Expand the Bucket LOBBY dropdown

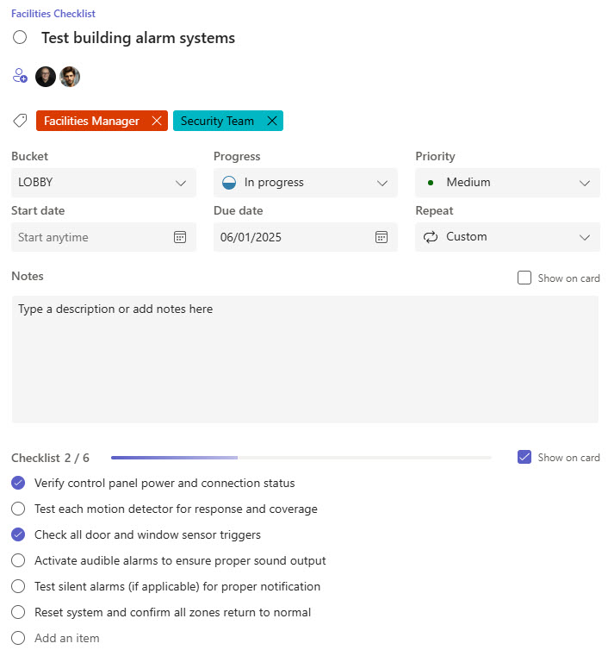click(103, 183)
